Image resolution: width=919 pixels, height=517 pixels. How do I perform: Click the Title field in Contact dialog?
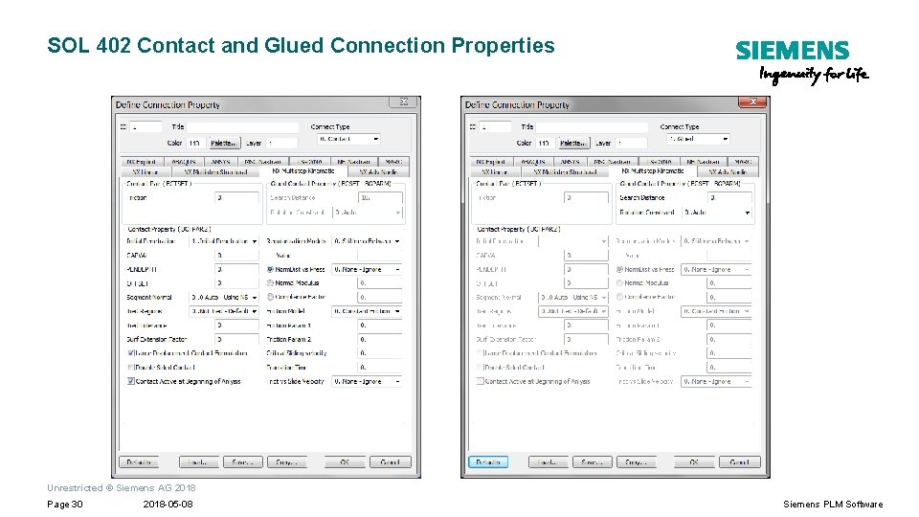[x=242, y=126]
